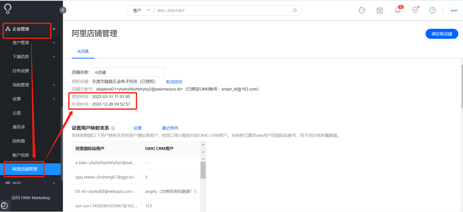The image size is (463, 212).
Task: Expand the 客户管理 submenu chevron
Action: click(x=54, y=43)
